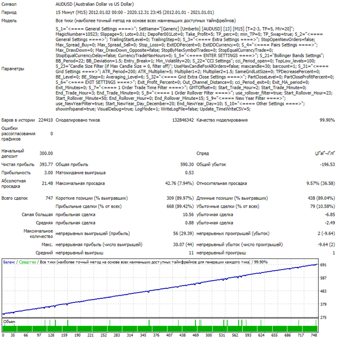Click the period value 15 Минут (M15) line
340x339 pixels.
click(x=135, y=12)
